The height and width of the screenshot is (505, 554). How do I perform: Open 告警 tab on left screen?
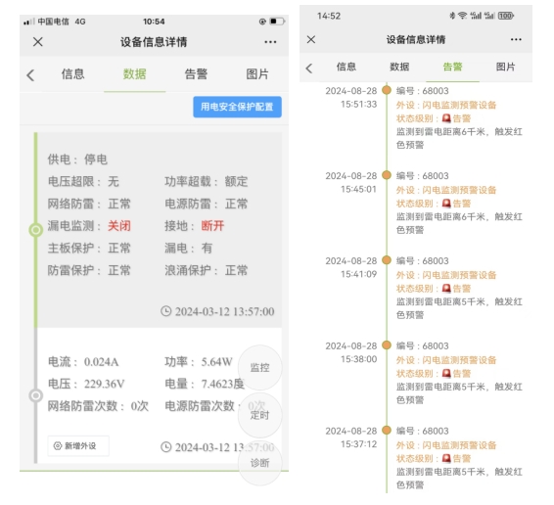[x=196, y=74]
